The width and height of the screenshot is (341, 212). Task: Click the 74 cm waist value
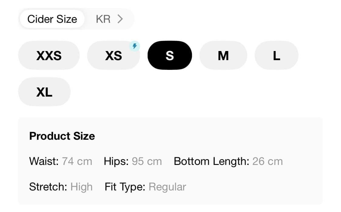77,161
